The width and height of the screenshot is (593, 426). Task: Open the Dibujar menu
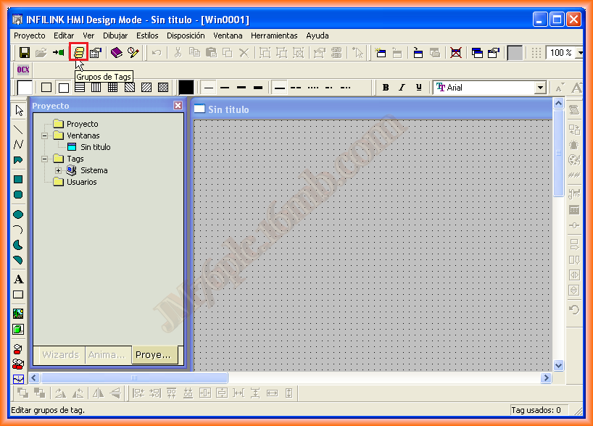(115, 35)
